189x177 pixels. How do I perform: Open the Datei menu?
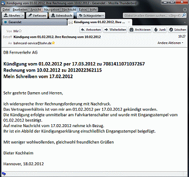[x=6, y=10]
